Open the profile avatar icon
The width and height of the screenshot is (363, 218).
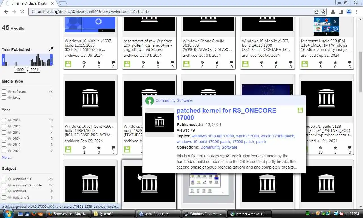tap(349, 12)
